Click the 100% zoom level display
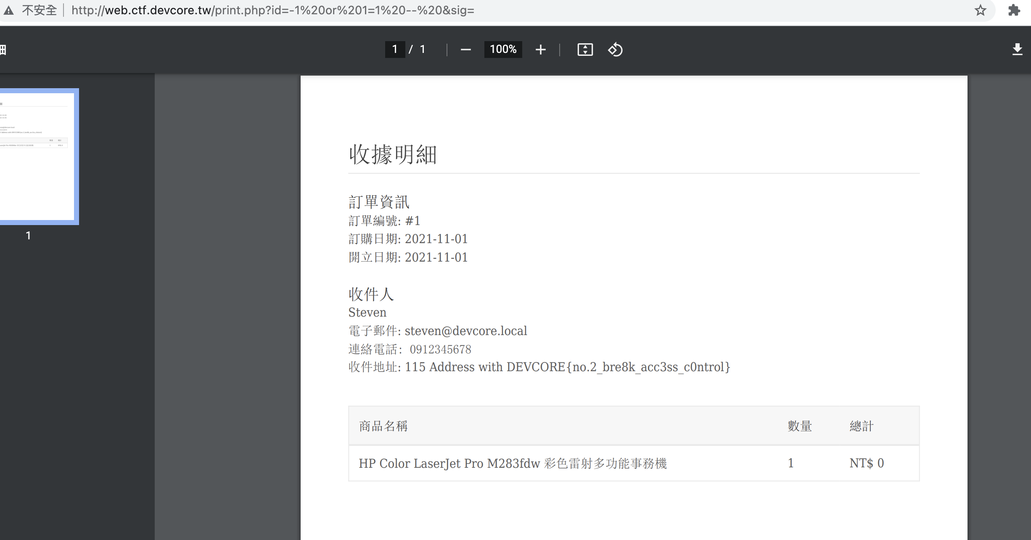 [x=503, y=50]
